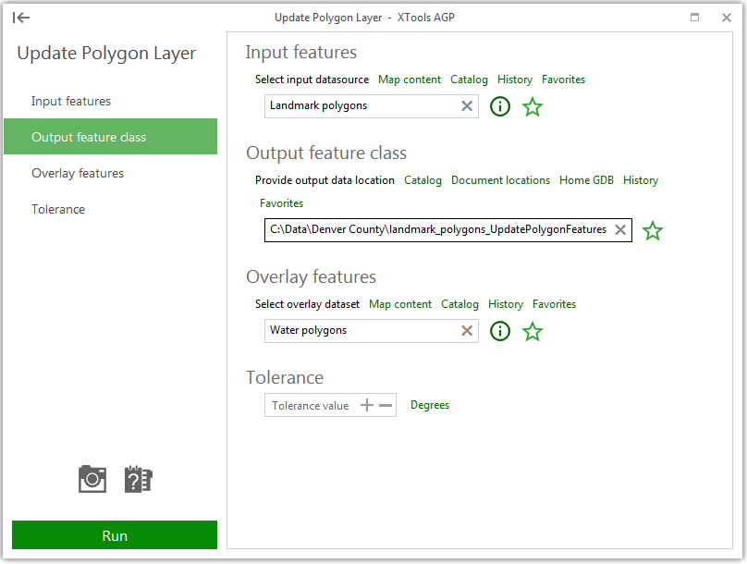Show info for Water polygons overlay

point(500,331)
